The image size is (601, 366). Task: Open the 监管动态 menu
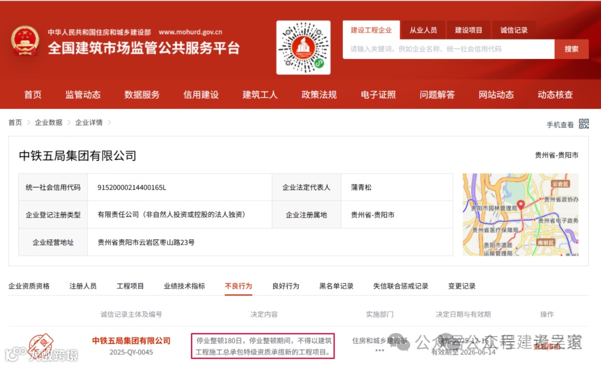pyautogui.click(x=83, y=95)
